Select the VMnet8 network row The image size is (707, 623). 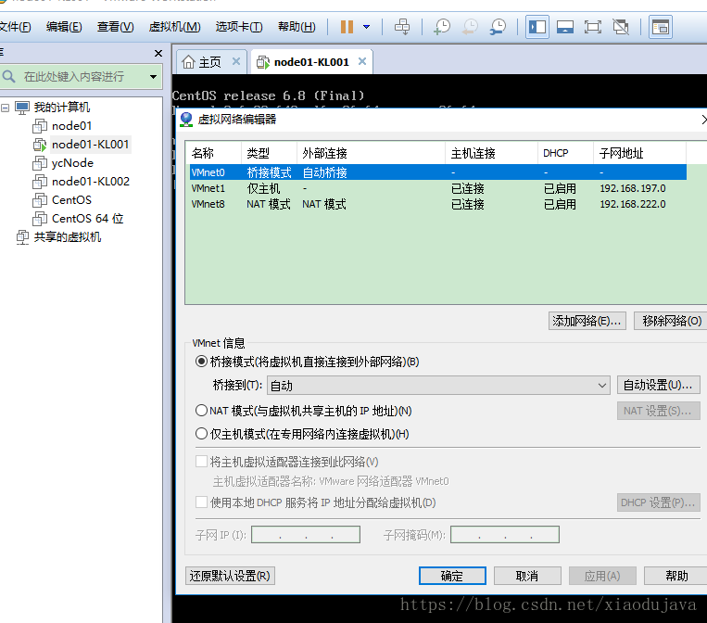(x=437, y=204)
